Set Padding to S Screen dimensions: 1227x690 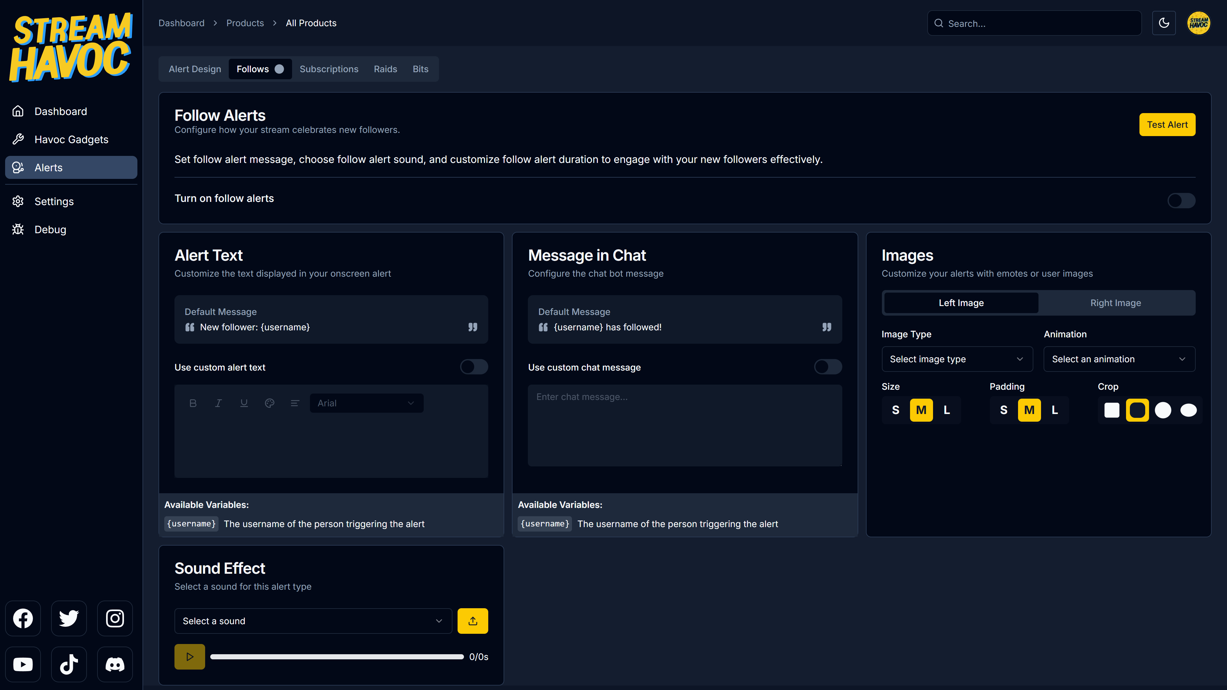coord(1004,410)
